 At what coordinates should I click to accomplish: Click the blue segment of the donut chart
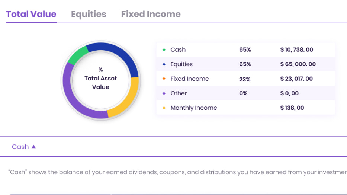(x=116, y=54)
